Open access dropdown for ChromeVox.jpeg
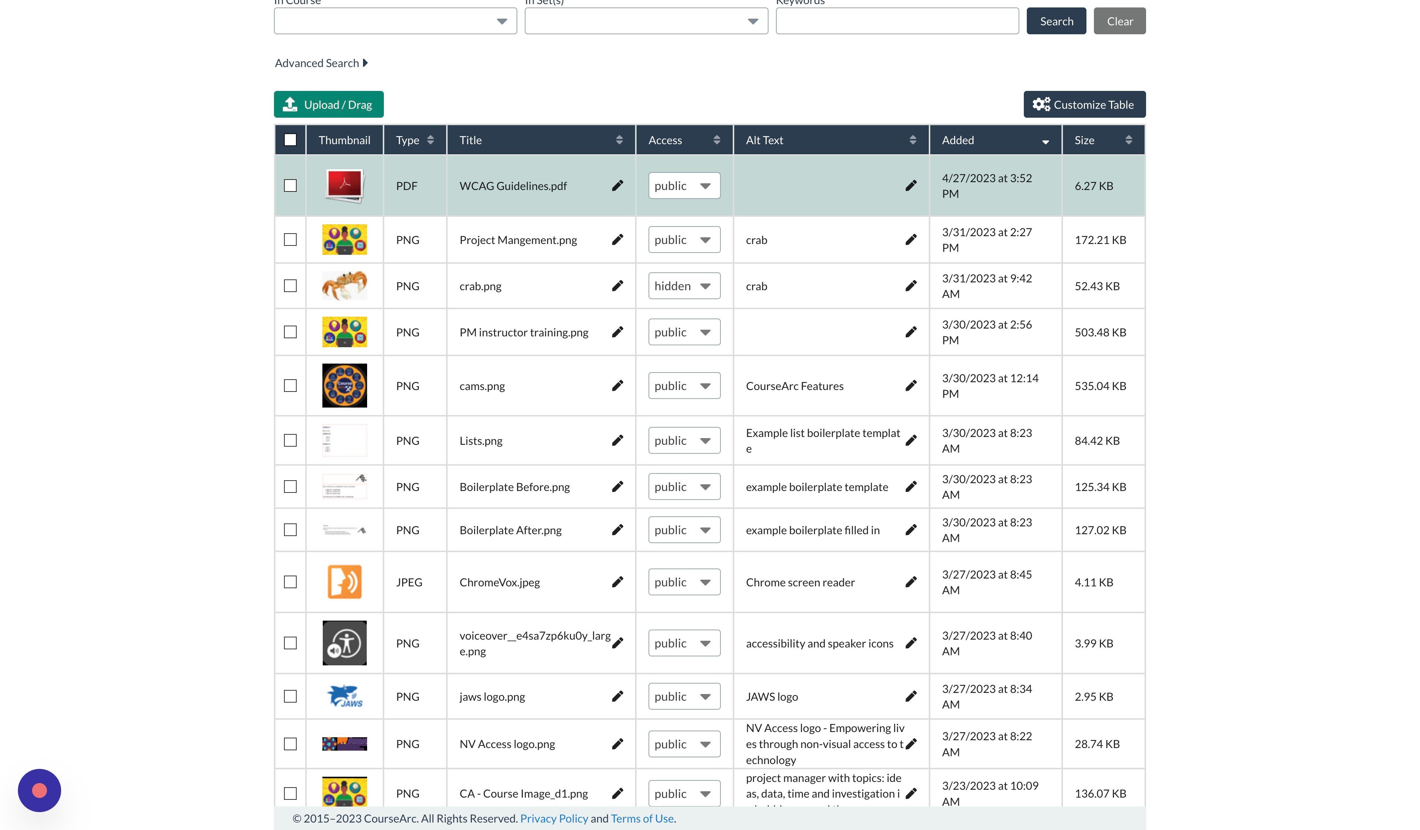This screenshot has width=1420, height=830. coord(684,582)
